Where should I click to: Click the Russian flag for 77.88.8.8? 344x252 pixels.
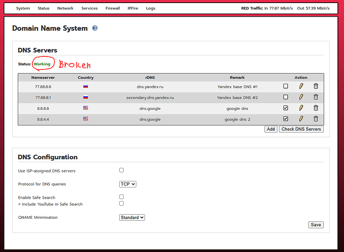[85, 87]
